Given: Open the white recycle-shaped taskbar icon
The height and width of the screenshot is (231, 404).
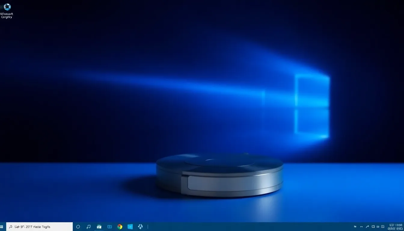Looking at the screenshot, I should [140, 227].
